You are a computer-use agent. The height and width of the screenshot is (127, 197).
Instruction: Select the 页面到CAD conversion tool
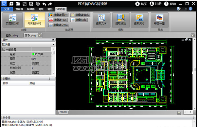pos(12,20)
